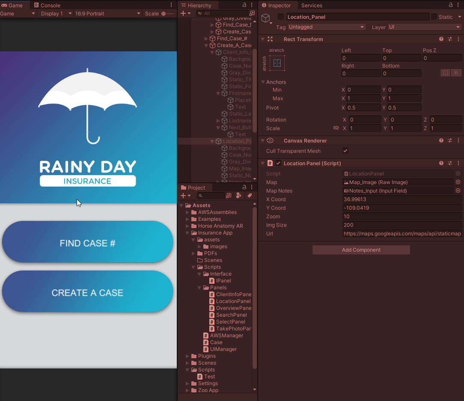Pick object for Map Notes field

458,190
